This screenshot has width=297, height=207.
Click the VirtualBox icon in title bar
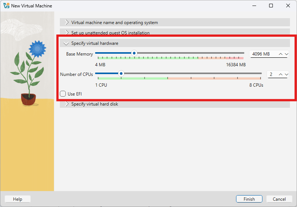click(x=6, y=6)
